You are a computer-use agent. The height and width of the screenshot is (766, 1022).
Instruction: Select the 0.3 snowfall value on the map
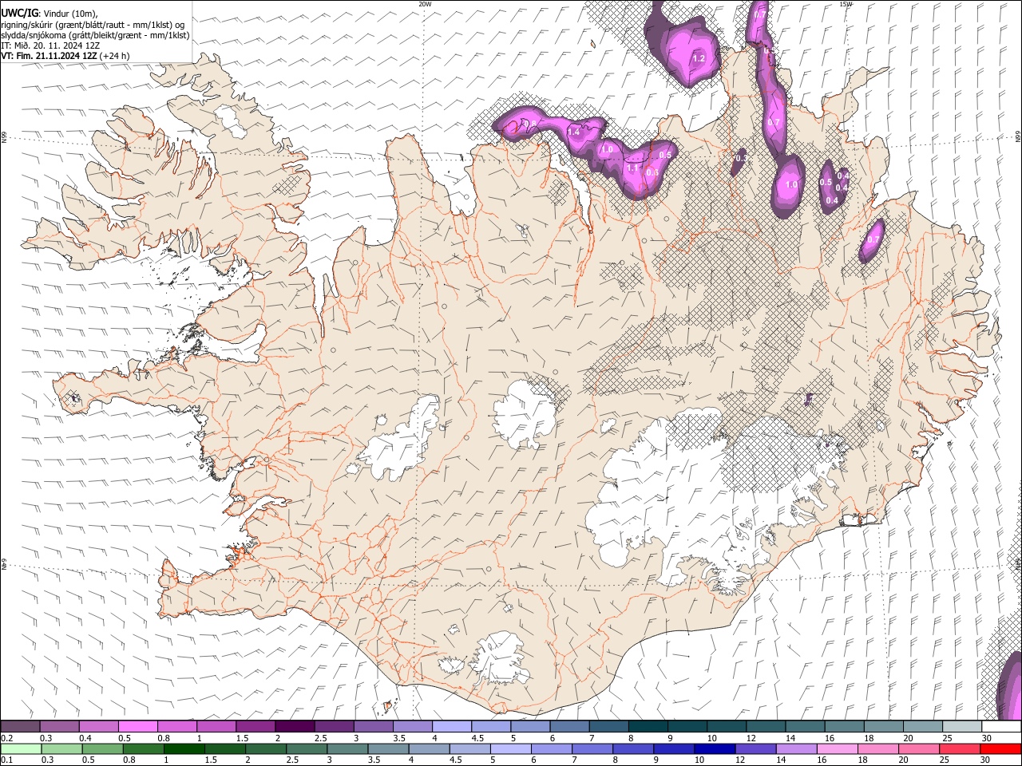tap(741, 159)
